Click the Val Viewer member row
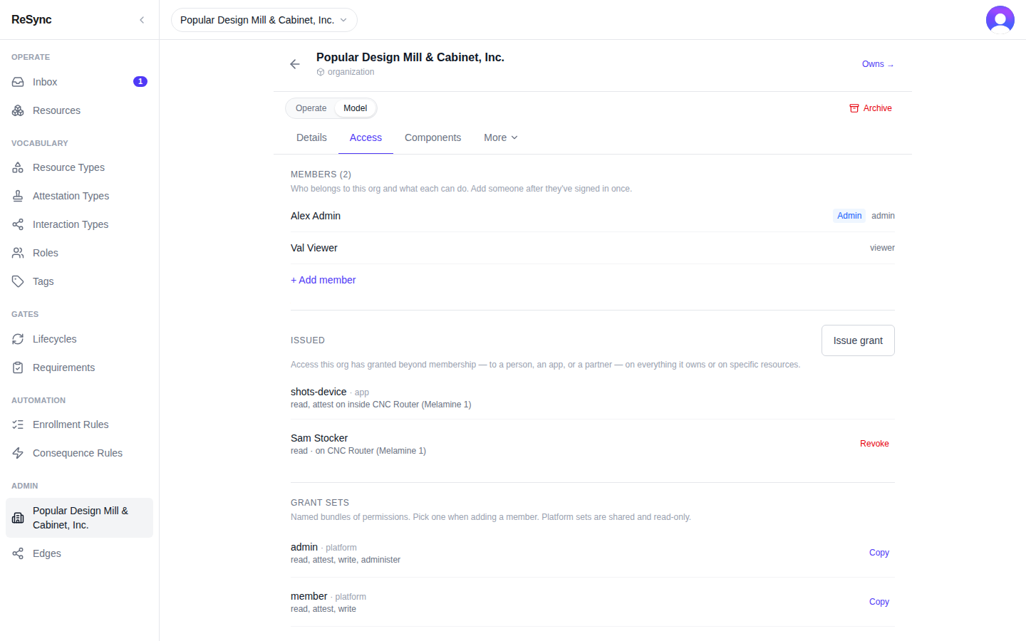1026x641 pixels. tap(593, 248)
